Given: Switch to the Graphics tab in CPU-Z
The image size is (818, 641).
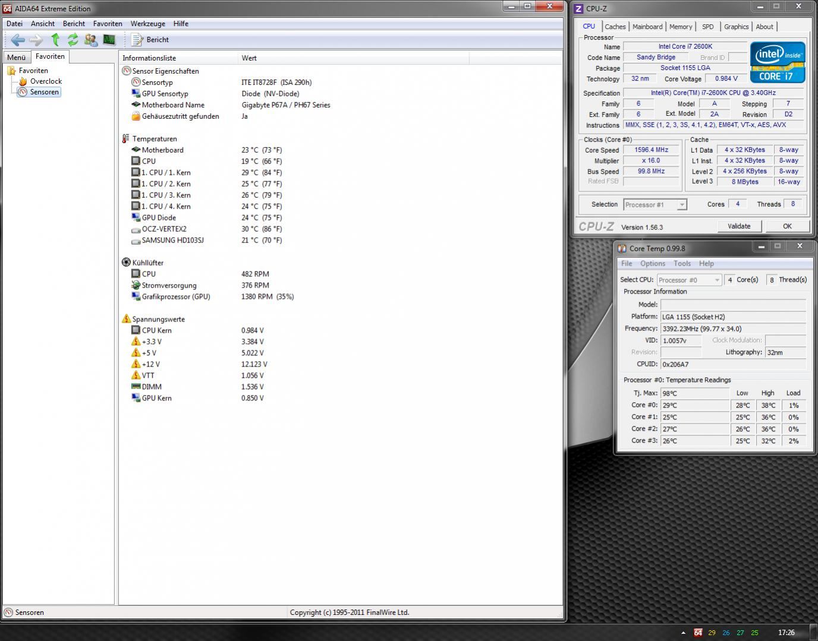Looking at the screenshot, I should tap(736, 27).
